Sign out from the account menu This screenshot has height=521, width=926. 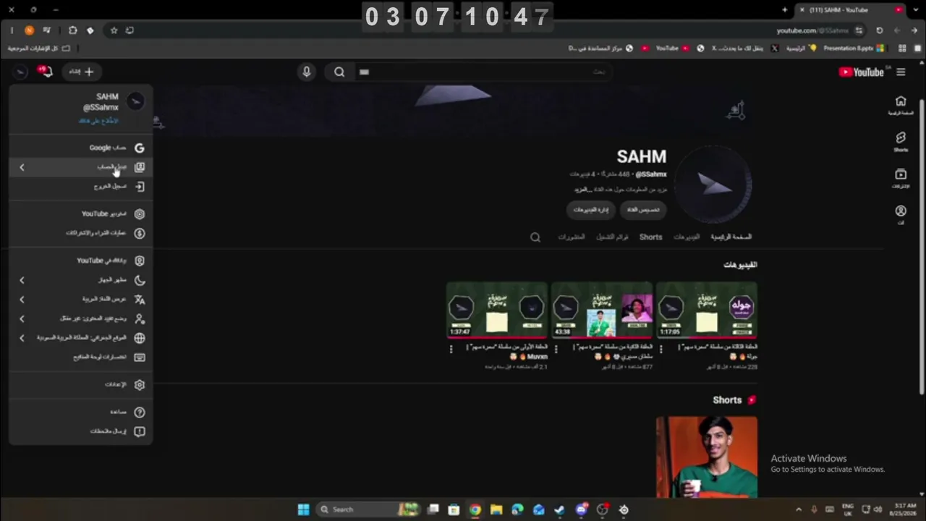point(81,186)
